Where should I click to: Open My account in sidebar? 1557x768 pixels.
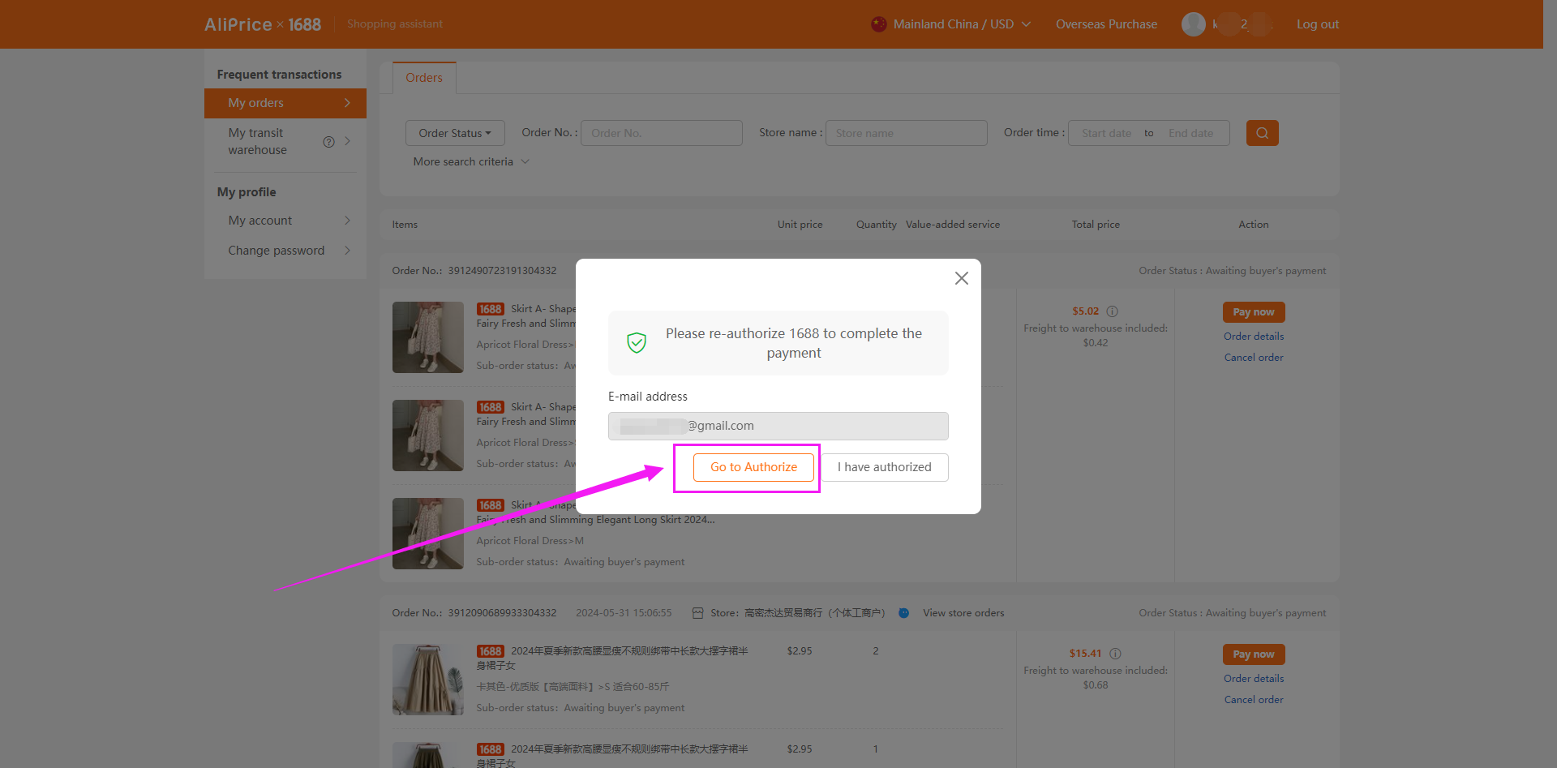click(285, 221)
